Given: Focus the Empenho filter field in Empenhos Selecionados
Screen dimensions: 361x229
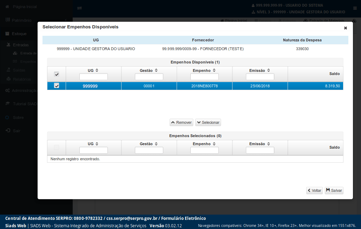Looking at the screenshot, I should pos(204,150).
